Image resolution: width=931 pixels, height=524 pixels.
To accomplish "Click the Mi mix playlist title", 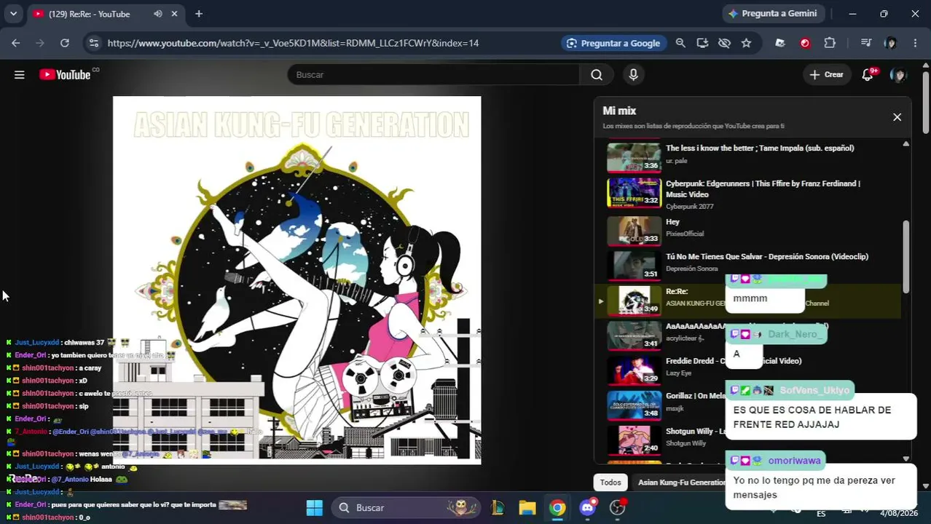I will click(x=619, y=111).
